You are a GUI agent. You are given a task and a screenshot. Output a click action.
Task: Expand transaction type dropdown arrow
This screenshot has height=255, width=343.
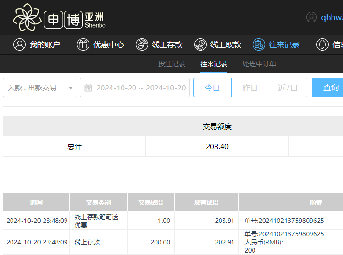(71, 88)
